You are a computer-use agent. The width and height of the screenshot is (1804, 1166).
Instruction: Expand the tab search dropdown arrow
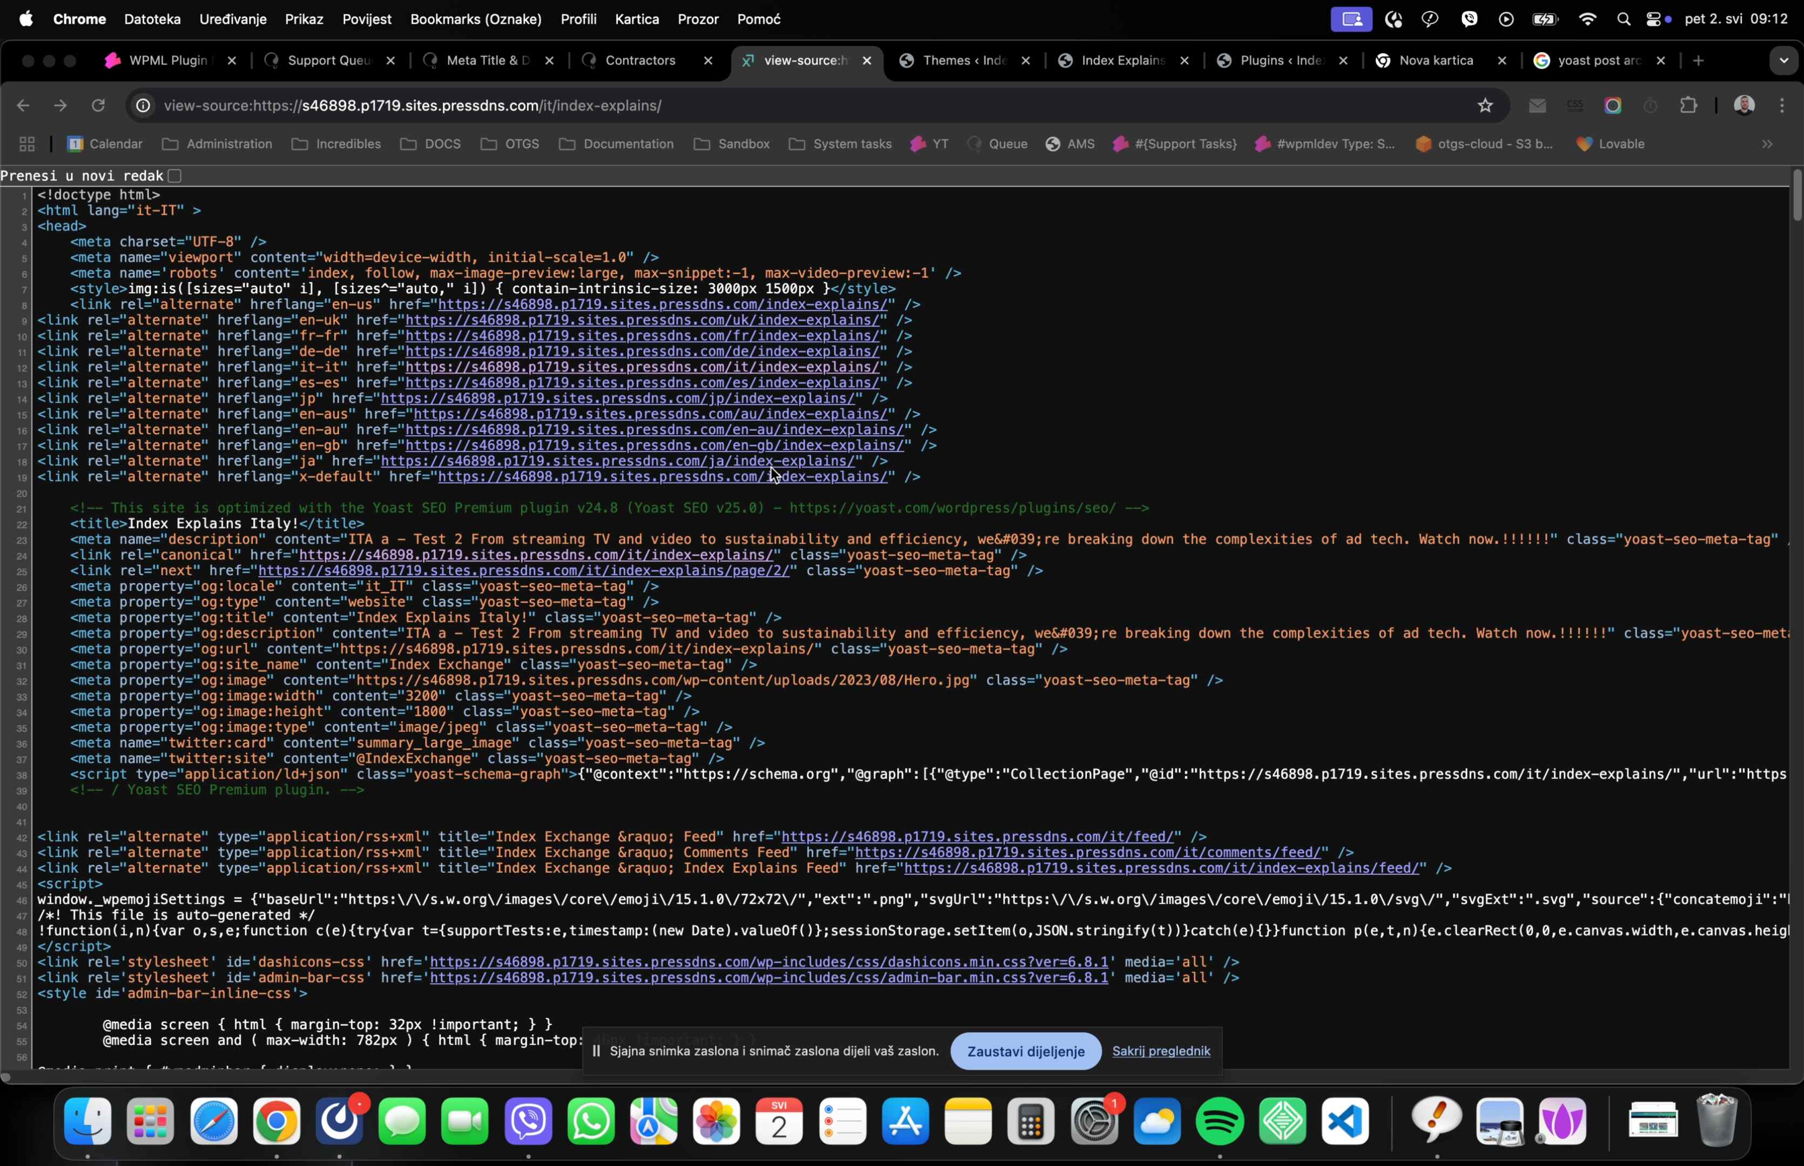[x=1783, y=60]
